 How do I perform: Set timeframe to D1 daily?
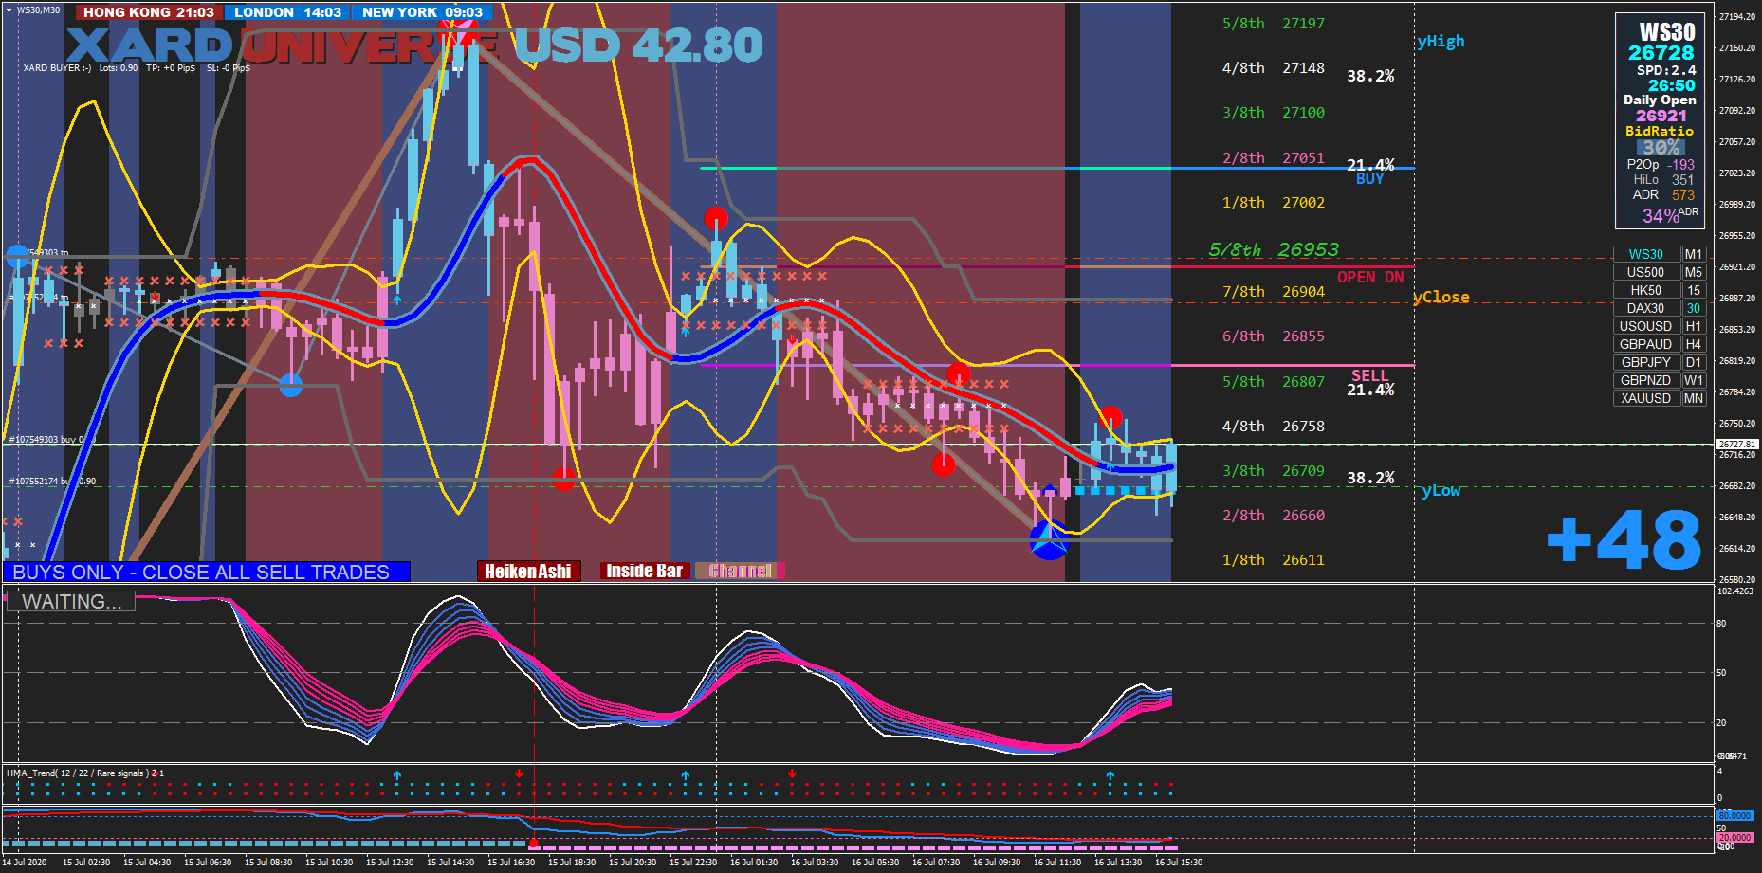coord(1694,362)
